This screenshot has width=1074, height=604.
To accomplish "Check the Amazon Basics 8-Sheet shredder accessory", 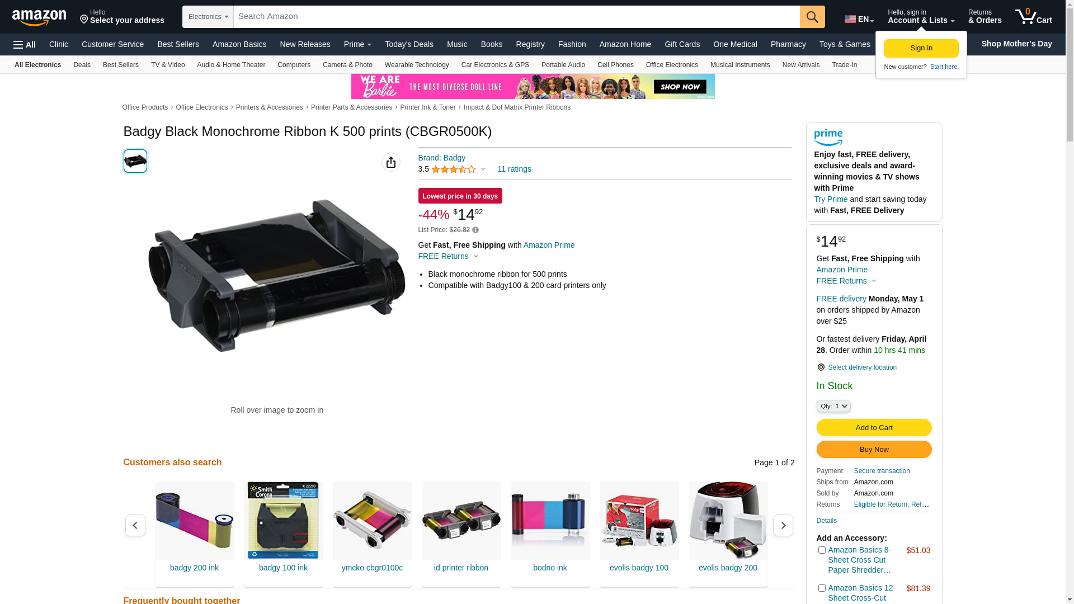I will click(x=822, y=550).
